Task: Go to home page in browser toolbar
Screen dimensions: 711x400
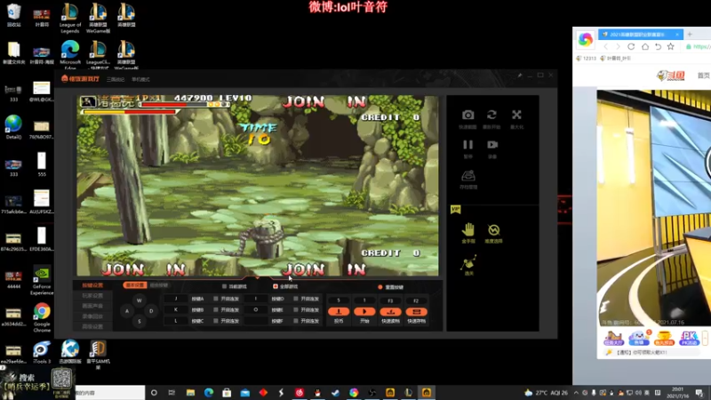Action: [645, 46]
